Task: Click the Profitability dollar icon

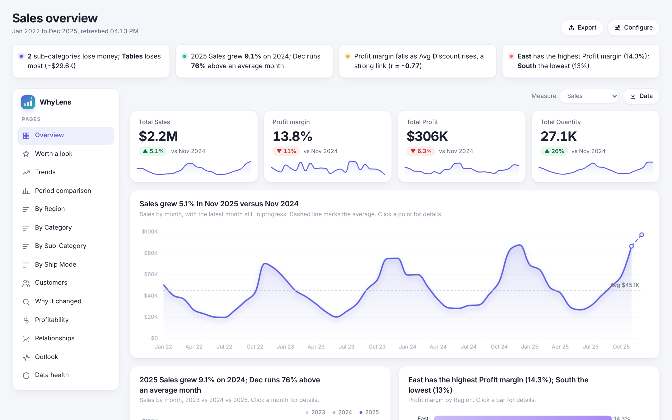Action: click(x=26, y=320)
